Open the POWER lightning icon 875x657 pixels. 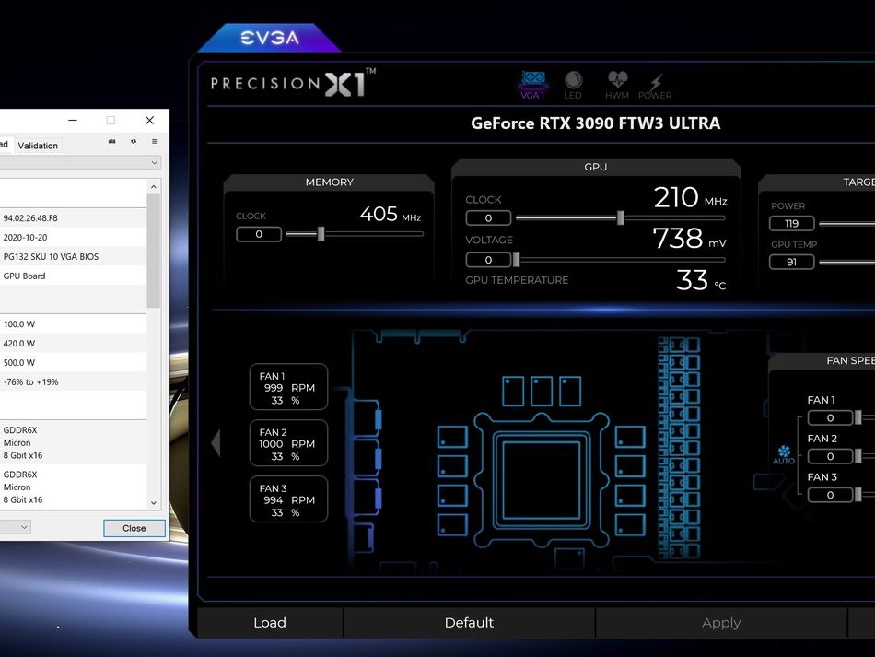pos(655,87)
